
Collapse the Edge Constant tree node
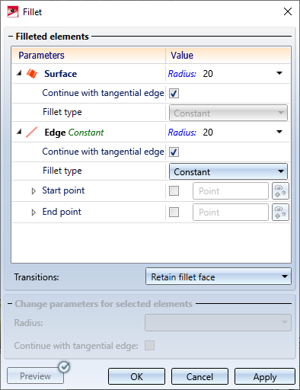click(x=19, y=132)
